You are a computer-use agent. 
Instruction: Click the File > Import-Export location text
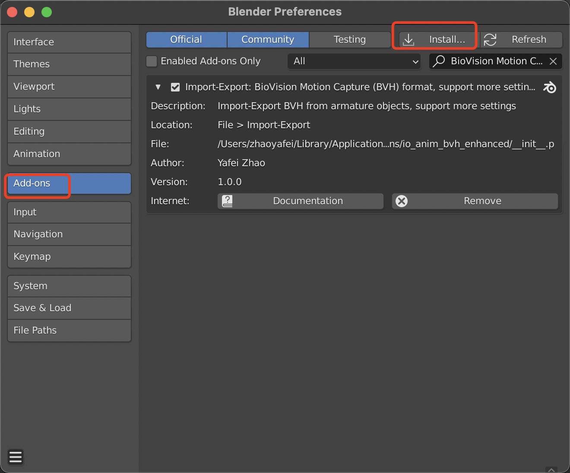pyautogui.click(x=264, y=125)
